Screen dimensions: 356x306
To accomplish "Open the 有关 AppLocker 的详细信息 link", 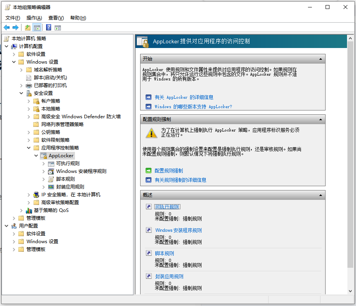I will pyautogui.click(x=184, y=98).
